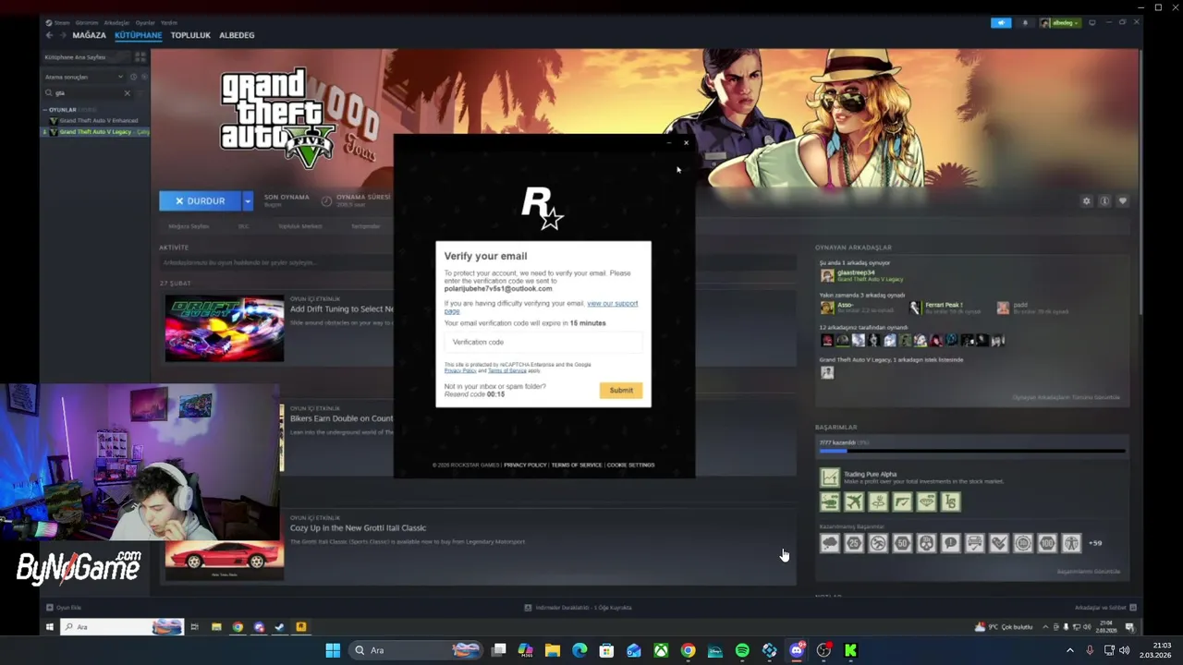Open Spotify in outer taskbar
Image resolution: width=1183 pixels, height=665 pixels.
742,650
